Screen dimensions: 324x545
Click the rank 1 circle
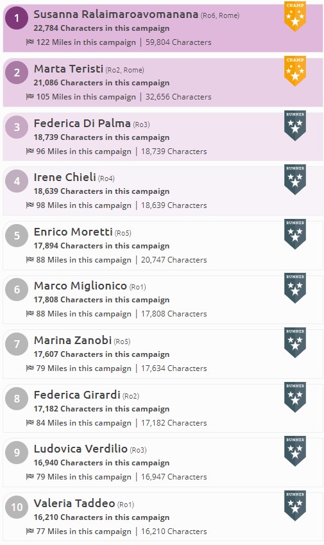[17, 18]
